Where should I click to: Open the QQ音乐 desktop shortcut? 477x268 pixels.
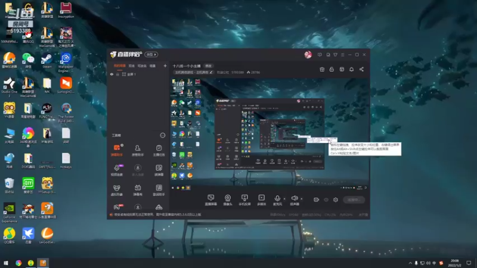coord(9,235)
